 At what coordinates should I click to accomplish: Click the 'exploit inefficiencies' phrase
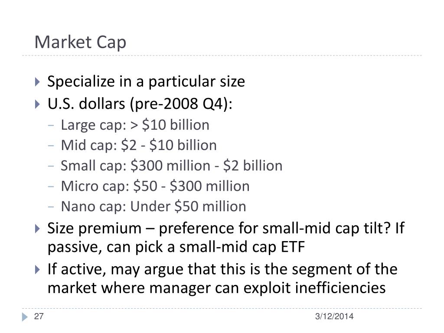click(314, 288)
